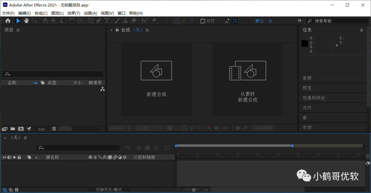Click the New Composition icon in Project footer
Viewport: 371px width, 193px height.
[x=21, y=129]
